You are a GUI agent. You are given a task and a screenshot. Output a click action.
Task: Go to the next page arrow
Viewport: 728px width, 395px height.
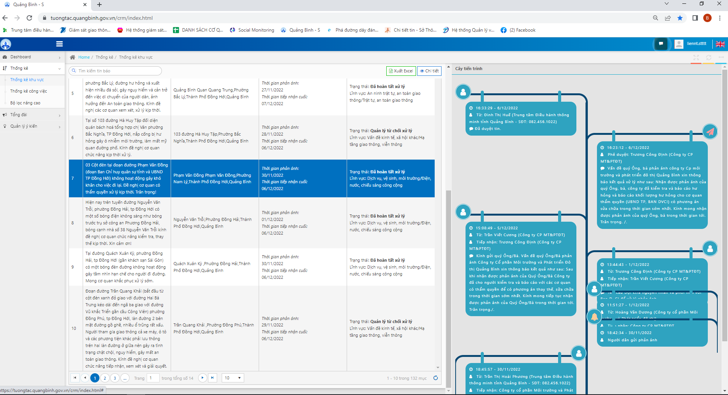pos(203,378)
